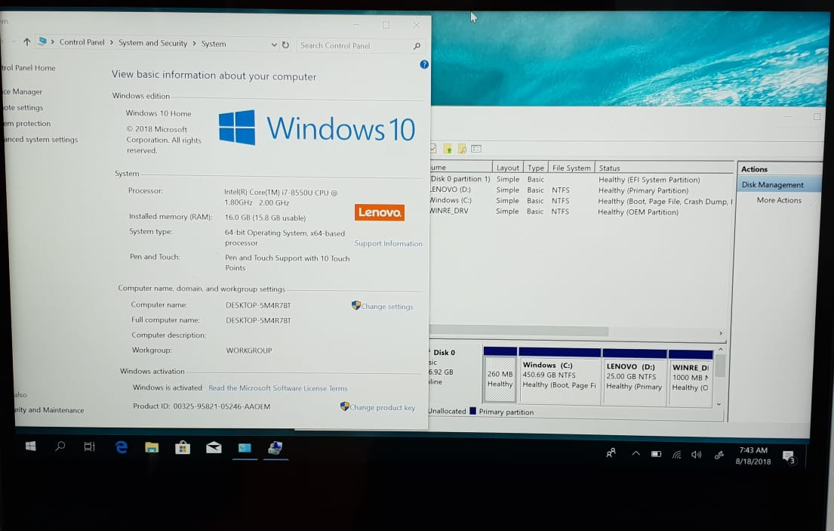Switch to System control panel taskbar icon
The width and height of the screenshot is (834, 531).
point(245,449)
